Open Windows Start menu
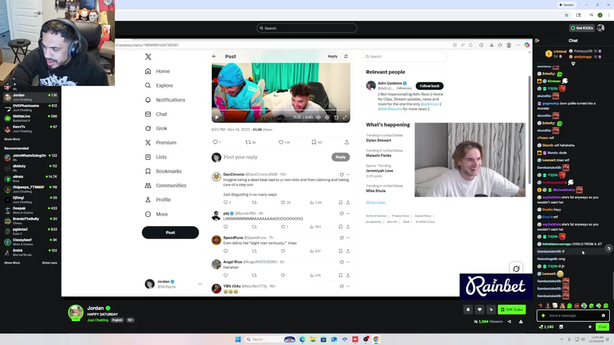 238,339
